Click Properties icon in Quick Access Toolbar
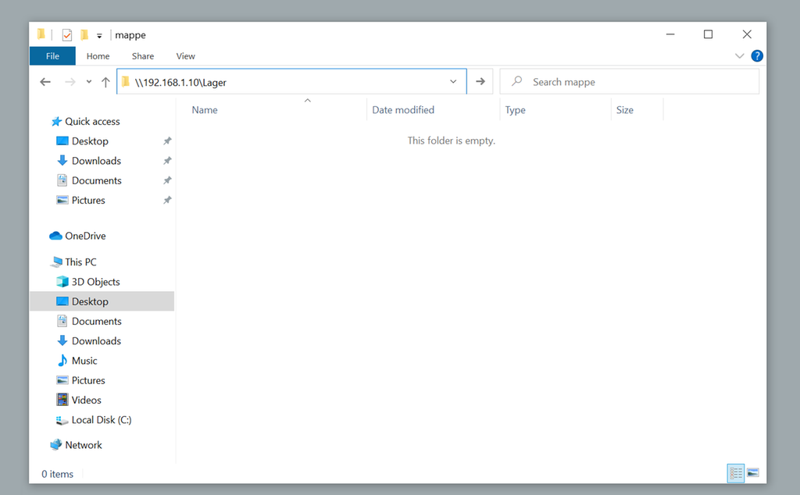 tap(67, 35)
